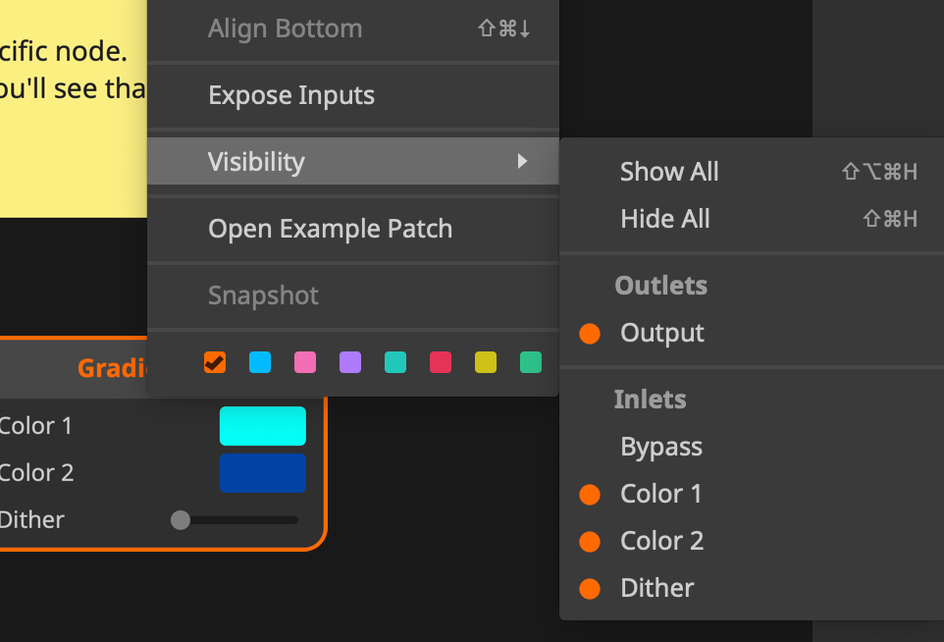Select the orange checked color swatch
Viewport: 944px width, 642px height.
coord(215,363)
